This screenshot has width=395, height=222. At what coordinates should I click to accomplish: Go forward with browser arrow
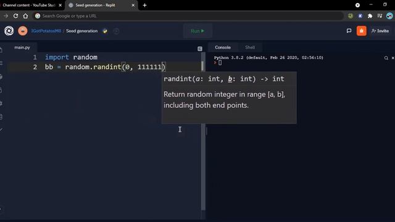(6, 16)
